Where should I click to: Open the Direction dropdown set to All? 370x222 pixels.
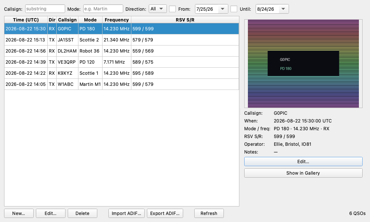pyautogui.click(x=158, y=9)
